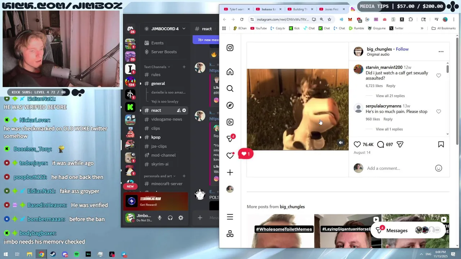This screenshot has width=461, height=259.
Task: Deafen audio in Discord user panel
Action: point(170,218)
